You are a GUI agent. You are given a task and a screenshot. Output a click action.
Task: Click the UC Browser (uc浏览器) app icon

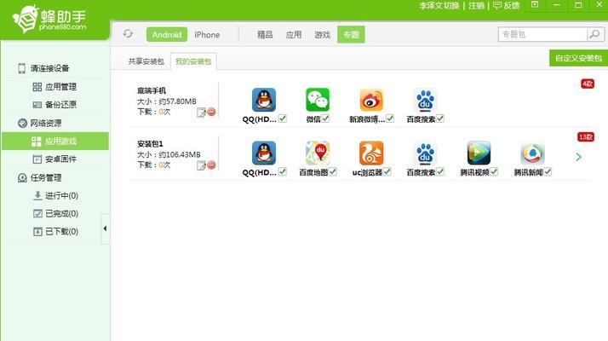371,153
